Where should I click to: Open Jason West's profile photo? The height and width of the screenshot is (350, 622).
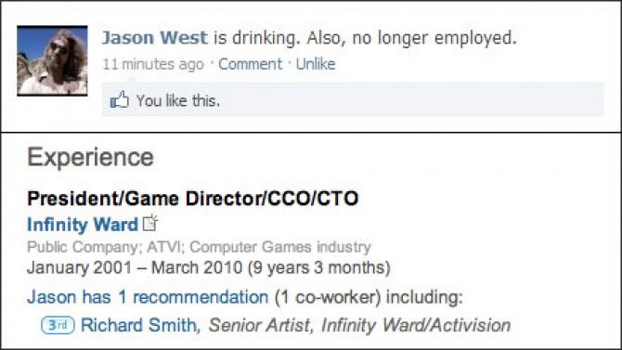point(52,60)
